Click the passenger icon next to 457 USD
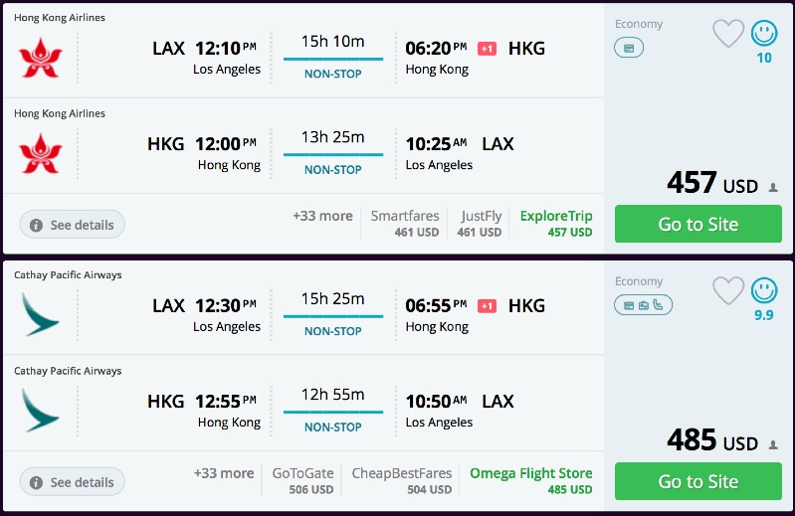Screen dimensions: 795x516 (773, 187)
